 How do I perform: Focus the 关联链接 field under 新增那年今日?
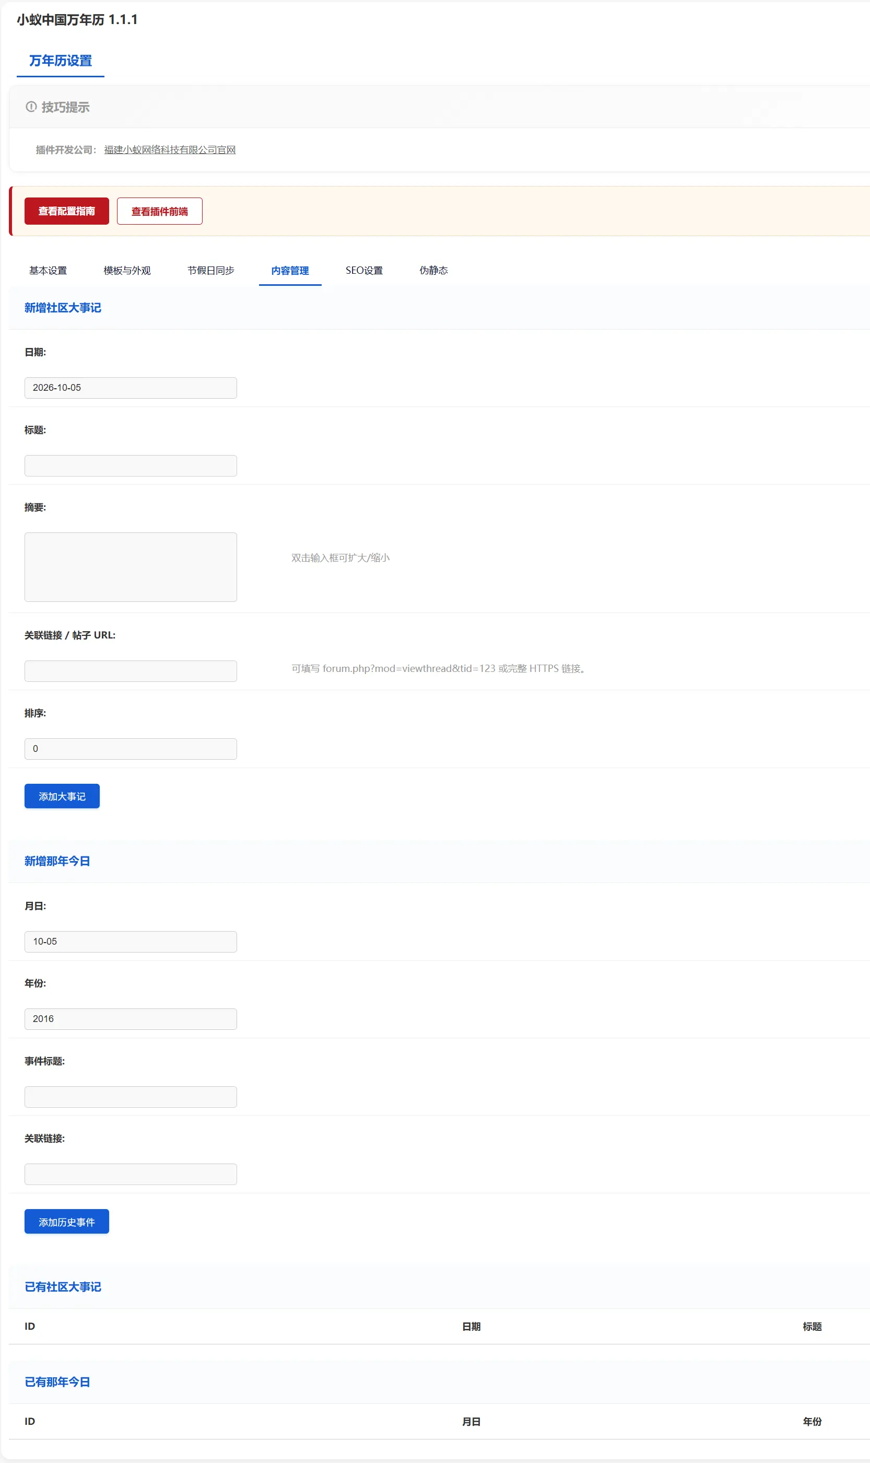pyautogui.click(x=131, y=1175)
